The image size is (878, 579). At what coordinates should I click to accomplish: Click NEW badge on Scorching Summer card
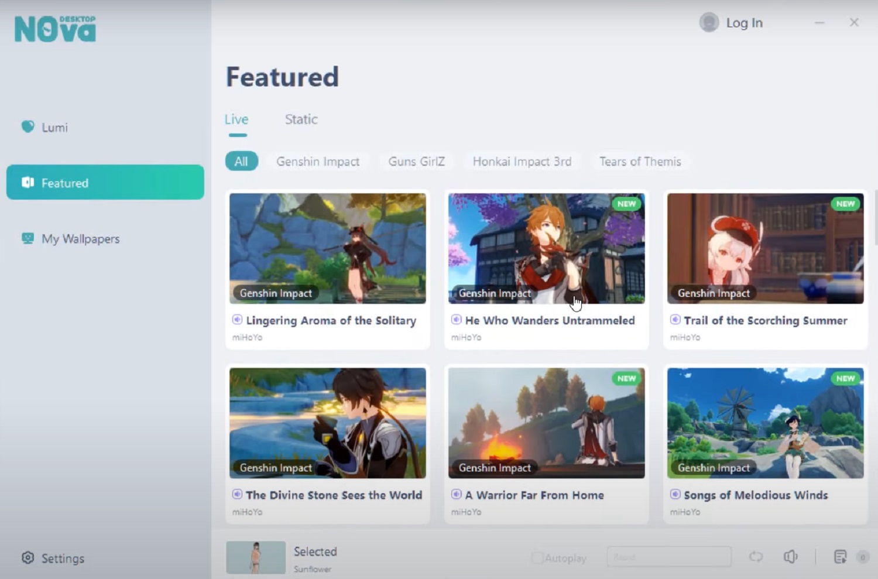pyautogui.click(x=845, y=204)
